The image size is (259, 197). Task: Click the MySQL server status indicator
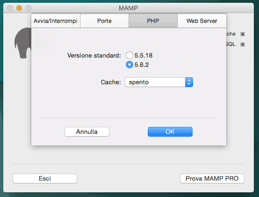(x=243, y=44)
